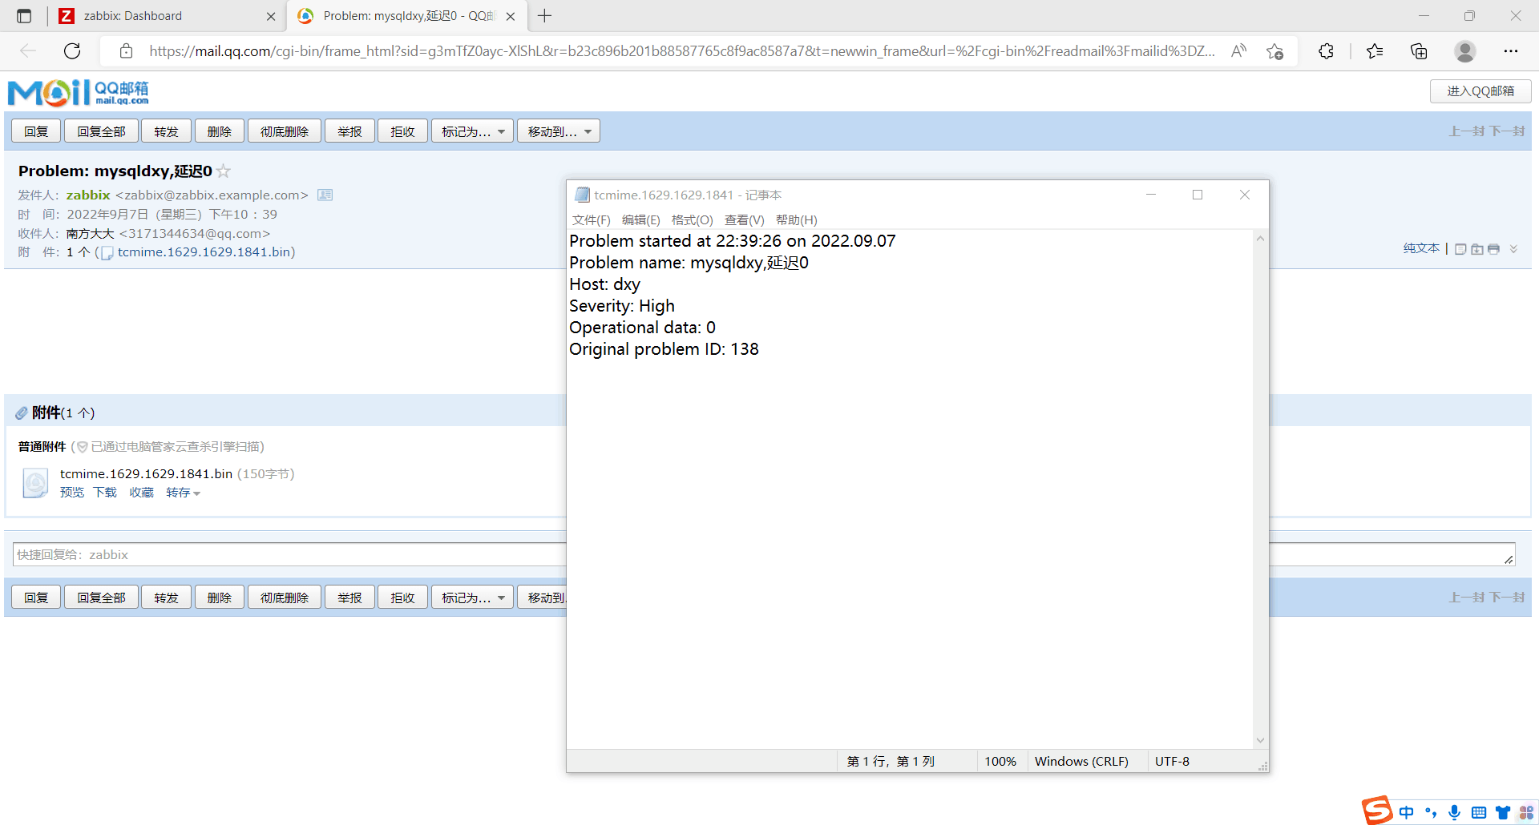This screenshot has width=1539, height=825.
Task: Download the attachment via 下载
Action: click(x=105, y=493)
